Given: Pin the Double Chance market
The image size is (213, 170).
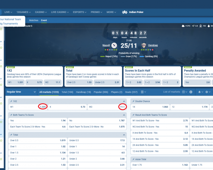Looking at the screenshot, I should (133, 101).
